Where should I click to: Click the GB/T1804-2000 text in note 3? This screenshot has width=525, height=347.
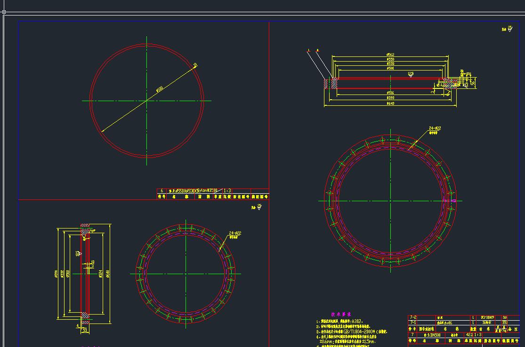pos(359,331)
